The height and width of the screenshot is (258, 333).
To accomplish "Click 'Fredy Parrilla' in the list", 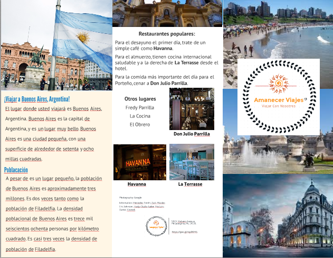I will (140, 107).
